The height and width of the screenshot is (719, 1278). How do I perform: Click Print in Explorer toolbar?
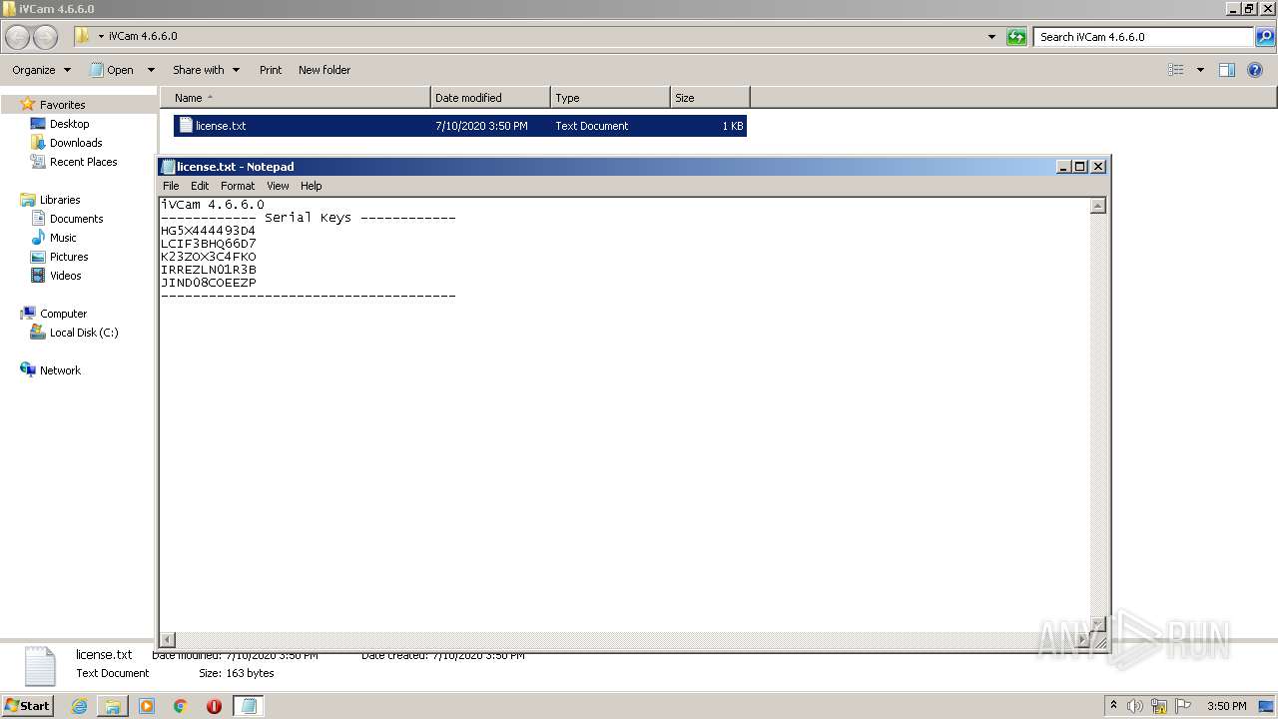click(x=271, y=70)
